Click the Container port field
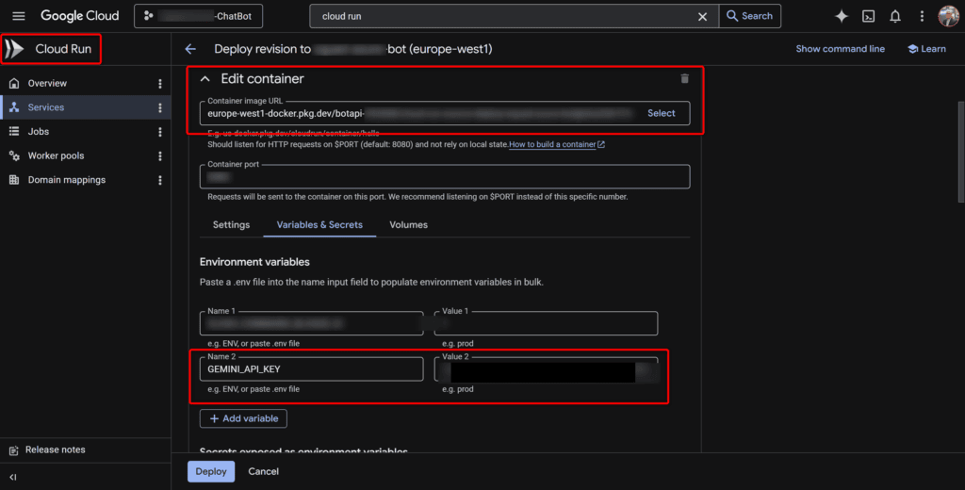Image resolution: width=965 pixels, height=490 pixels. point(445,176)
